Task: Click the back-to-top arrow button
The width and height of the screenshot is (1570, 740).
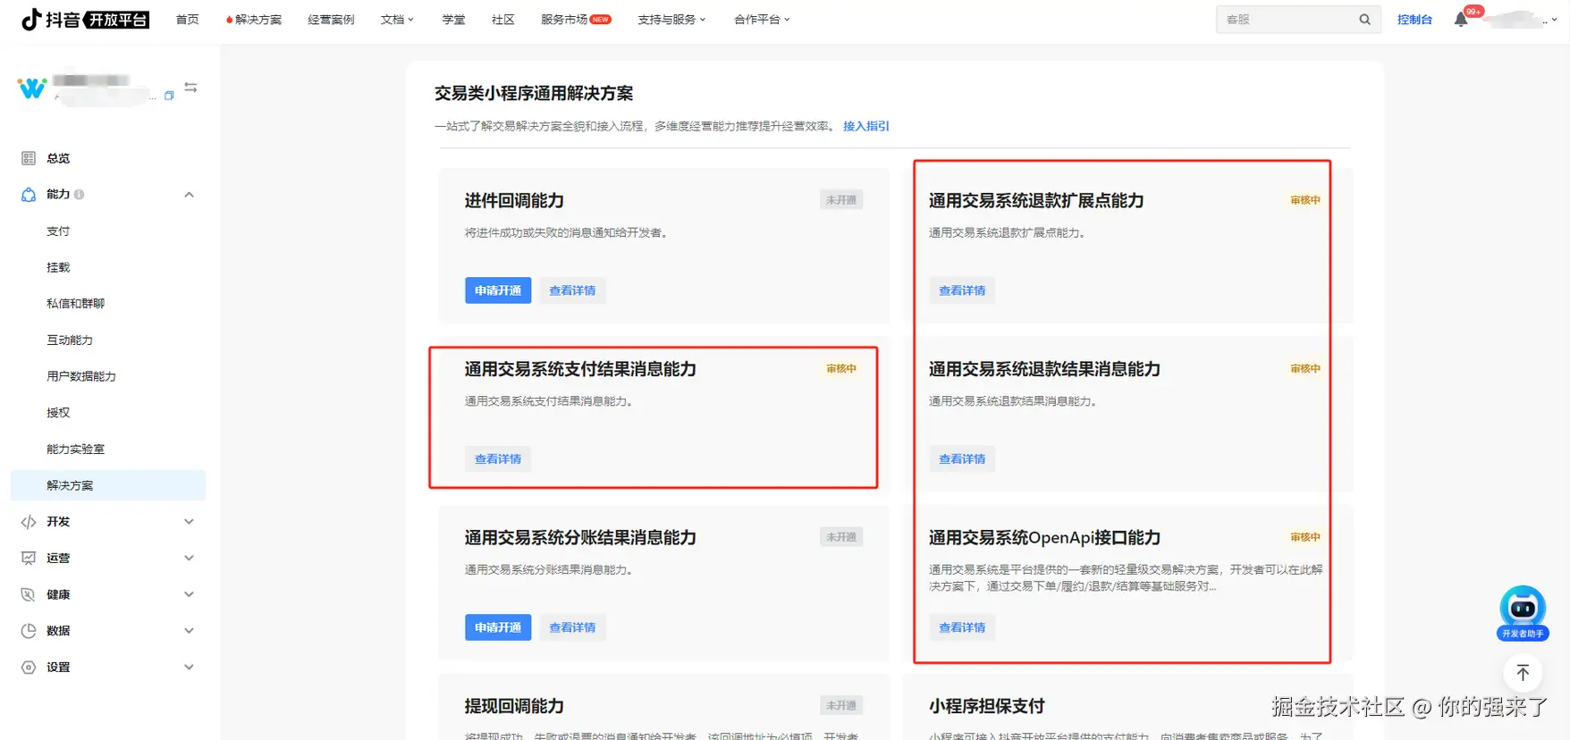Action: [x=1523, y=673]
